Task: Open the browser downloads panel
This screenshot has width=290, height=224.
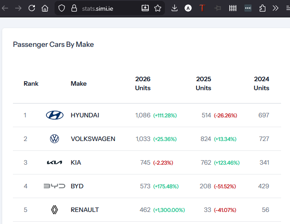Action: 174,8
